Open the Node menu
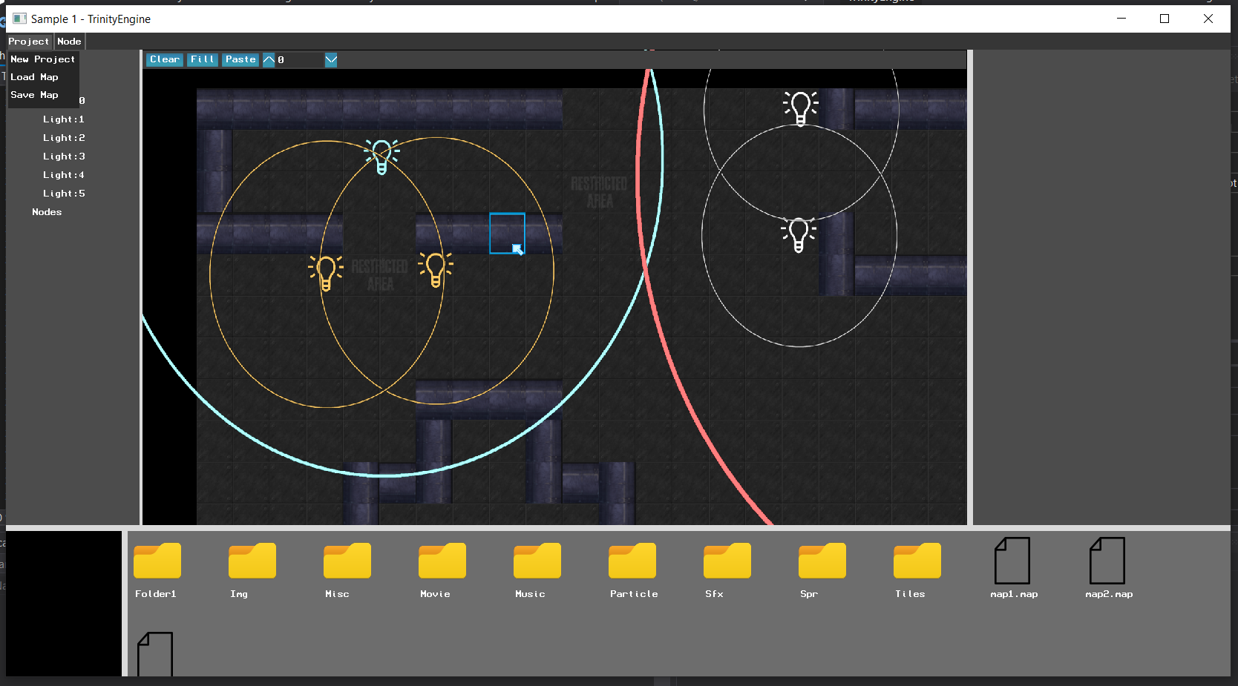Viewport: 1238px width, 686px height. 69,42
